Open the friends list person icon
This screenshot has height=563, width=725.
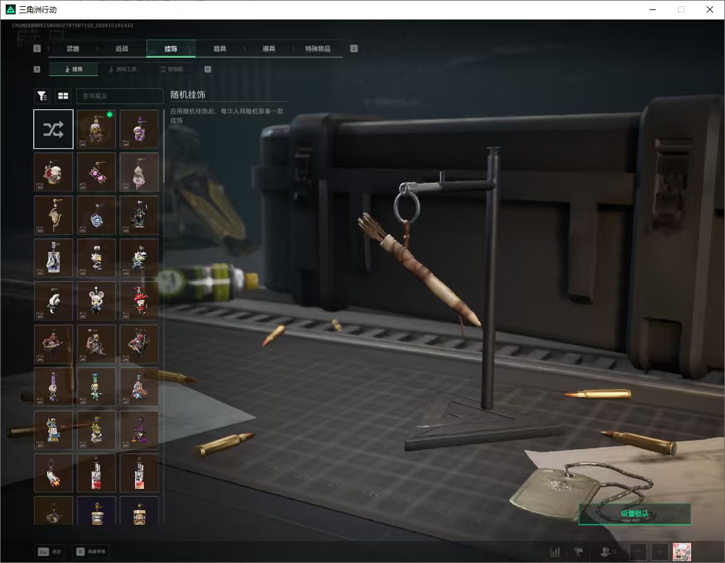606,552
